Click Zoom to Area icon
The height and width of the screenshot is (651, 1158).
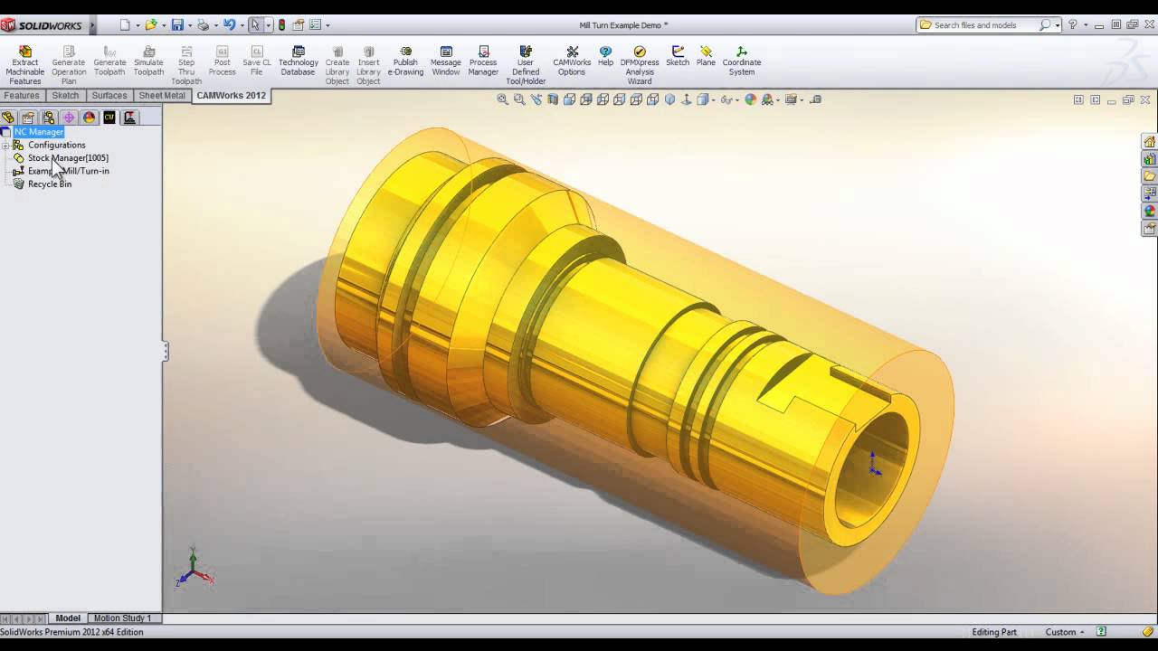(x=519, y=99)
